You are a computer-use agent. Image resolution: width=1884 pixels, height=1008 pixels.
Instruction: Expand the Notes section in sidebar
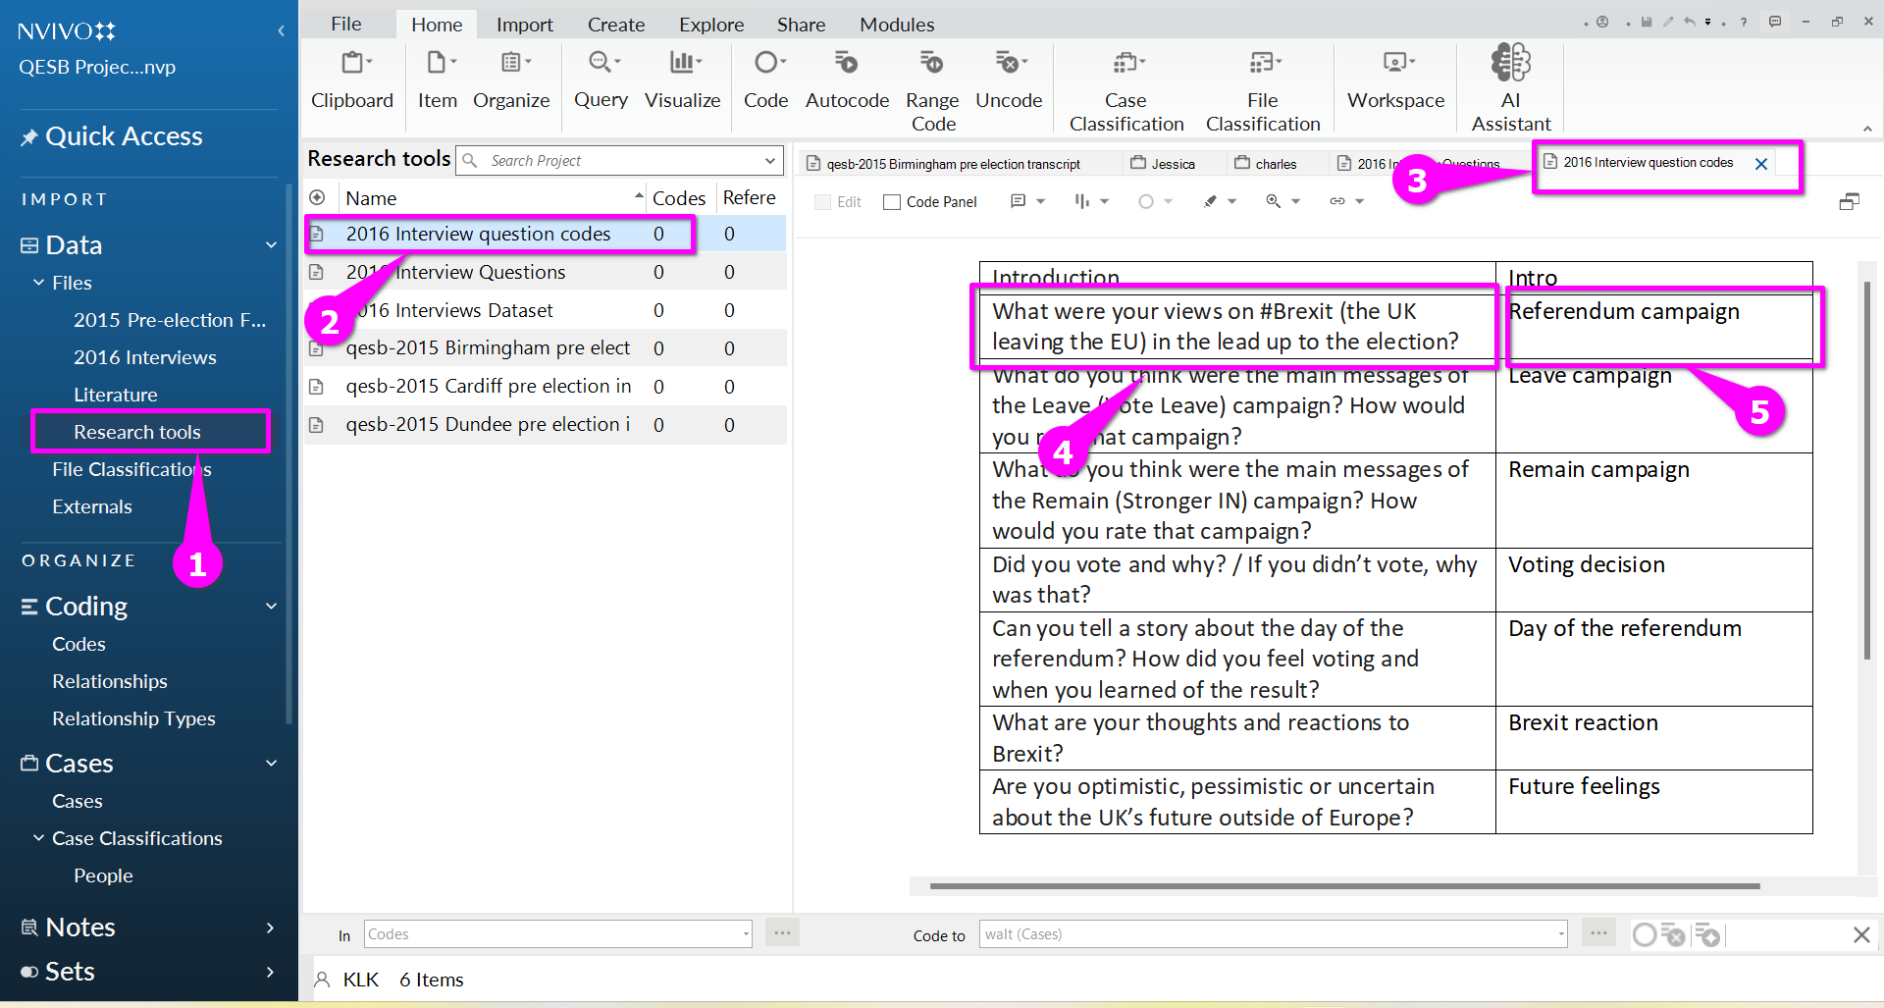pyautogui.click(x=270, y=928)
